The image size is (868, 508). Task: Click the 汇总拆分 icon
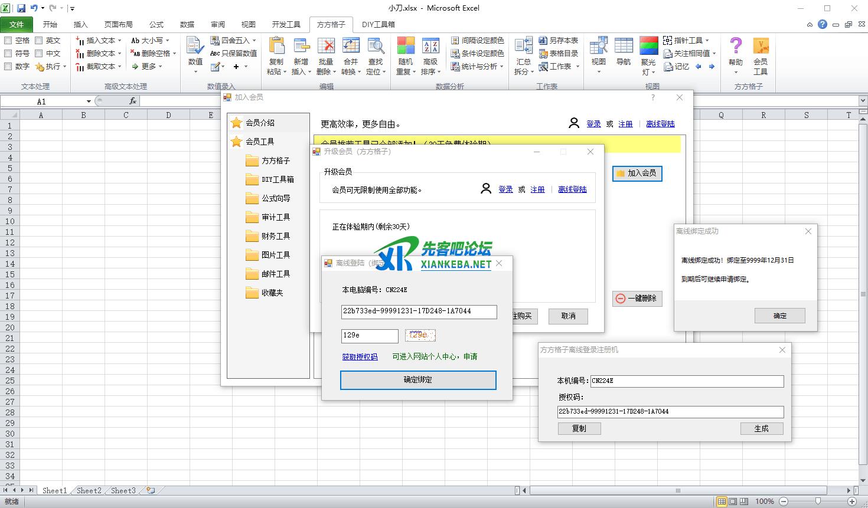(523, 47)
